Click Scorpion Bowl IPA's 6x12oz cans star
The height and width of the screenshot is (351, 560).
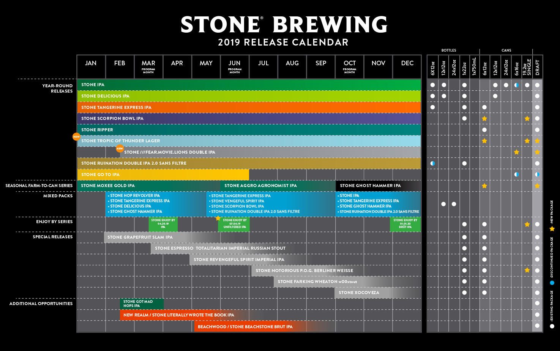484,119
